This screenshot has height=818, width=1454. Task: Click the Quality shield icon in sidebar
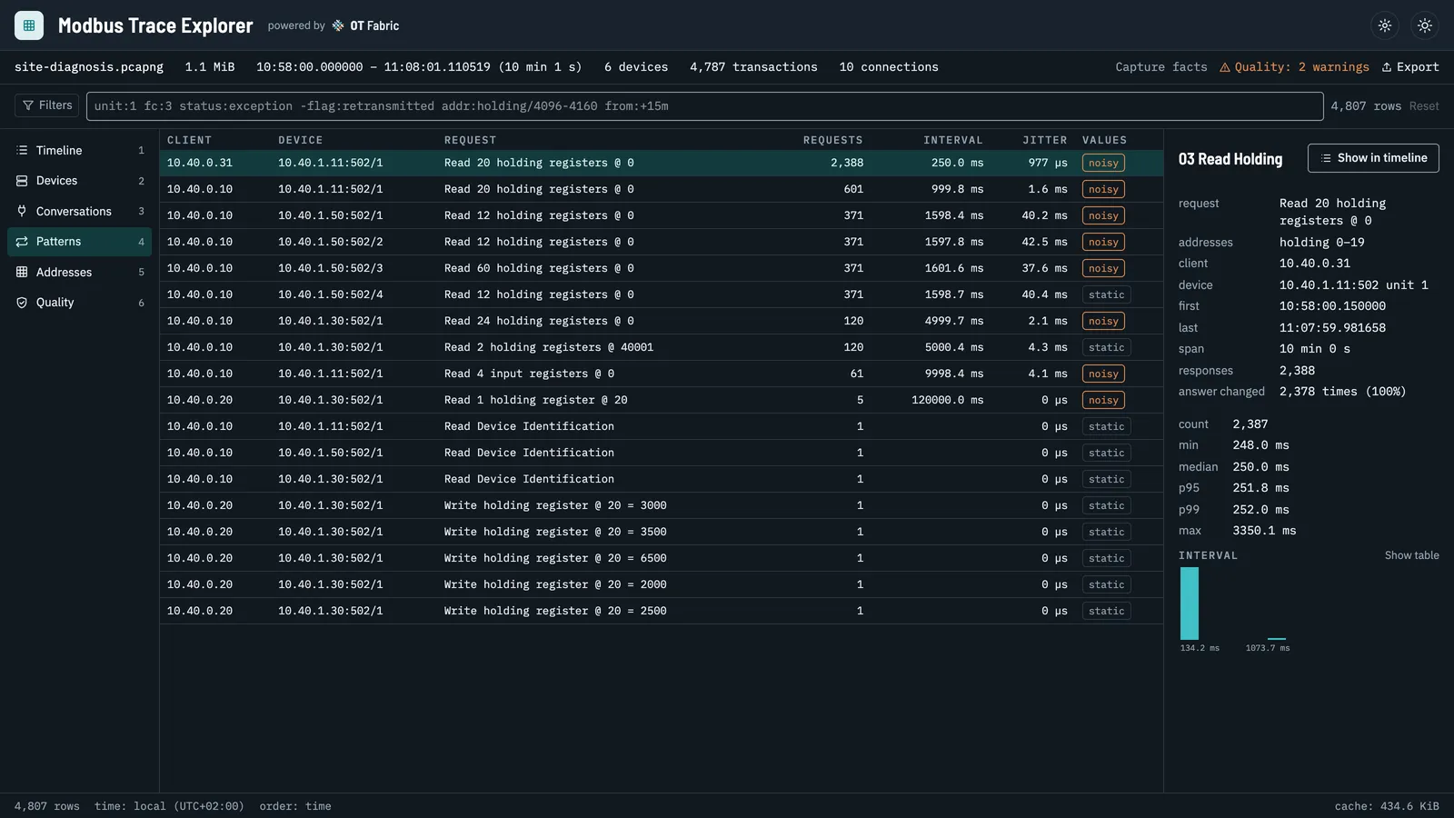pyautogui.click(x=22, y=303)
